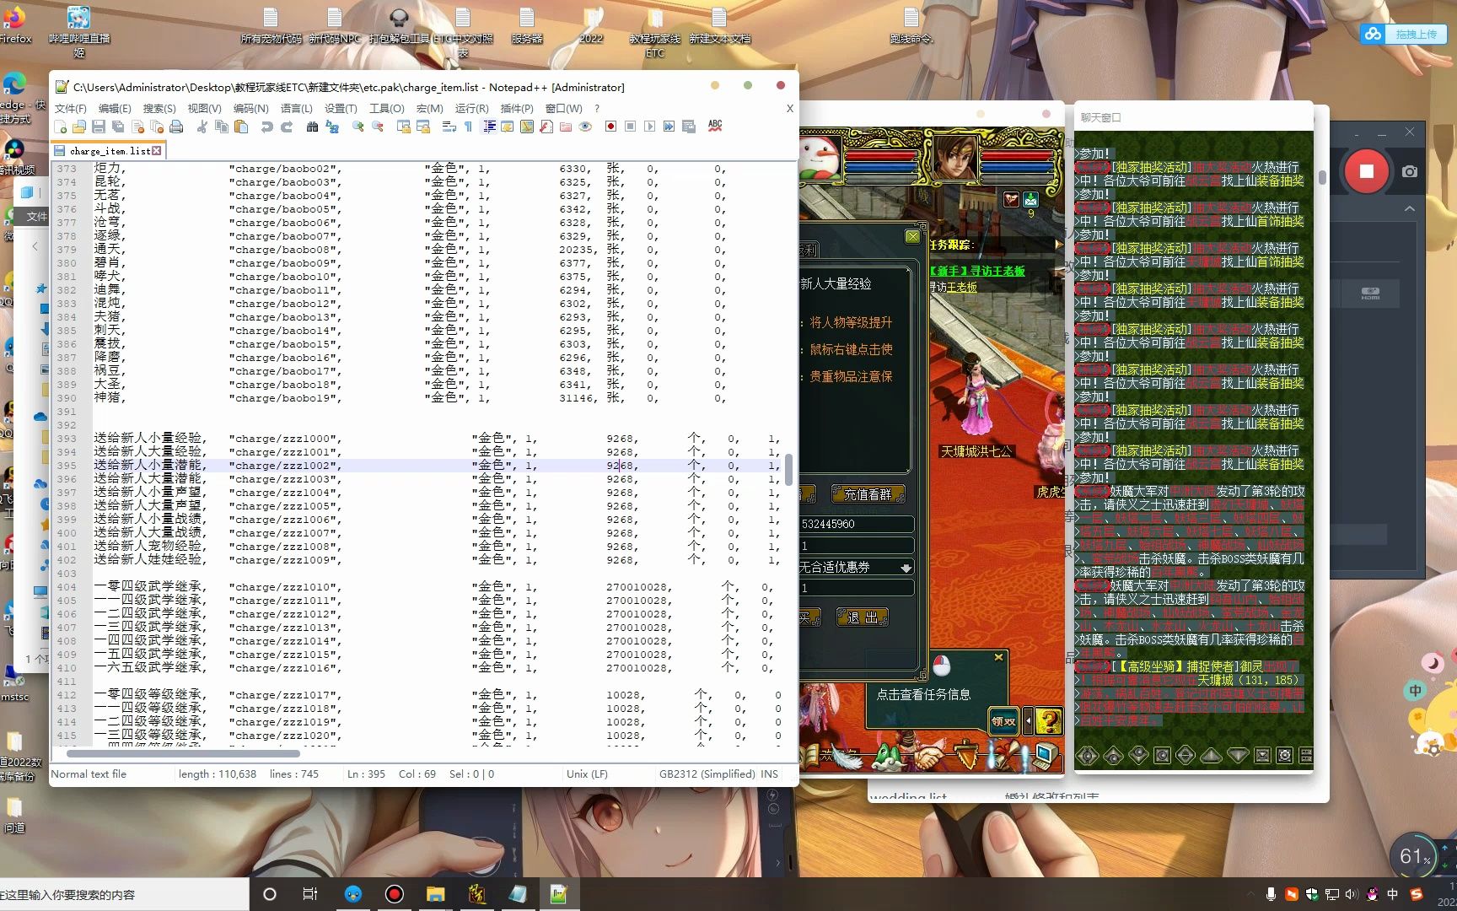Select the charge_item.list tab
Screen dimensions: 1457x911
(x=108, y=151)
